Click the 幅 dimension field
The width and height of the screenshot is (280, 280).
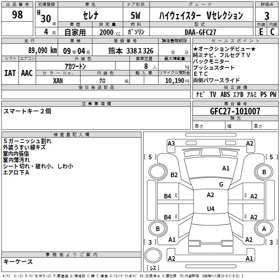coord(238,126)
